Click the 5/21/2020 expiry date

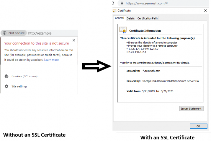(167, 91)
